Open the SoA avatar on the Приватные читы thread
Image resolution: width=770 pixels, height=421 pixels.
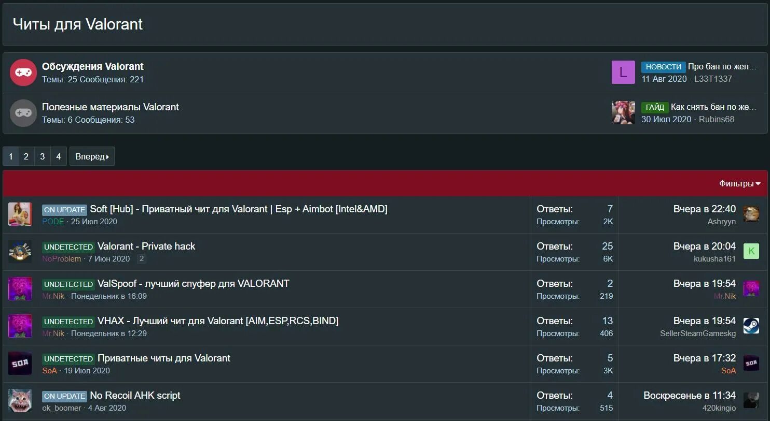20,364
